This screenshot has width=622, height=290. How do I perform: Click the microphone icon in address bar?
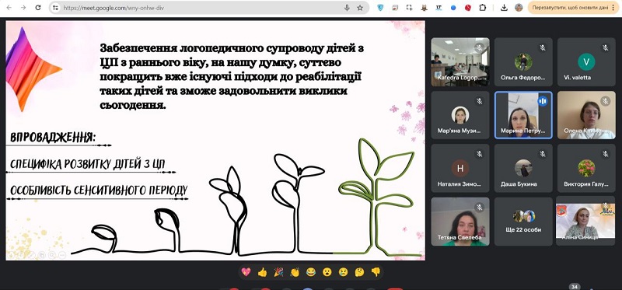tap(347, 8)
